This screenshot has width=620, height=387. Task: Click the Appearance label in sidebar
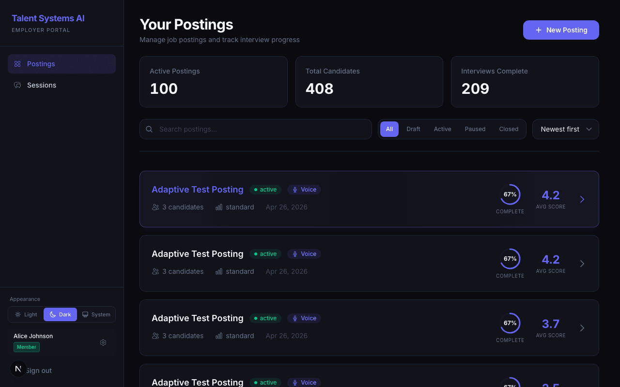pos(25,299)
